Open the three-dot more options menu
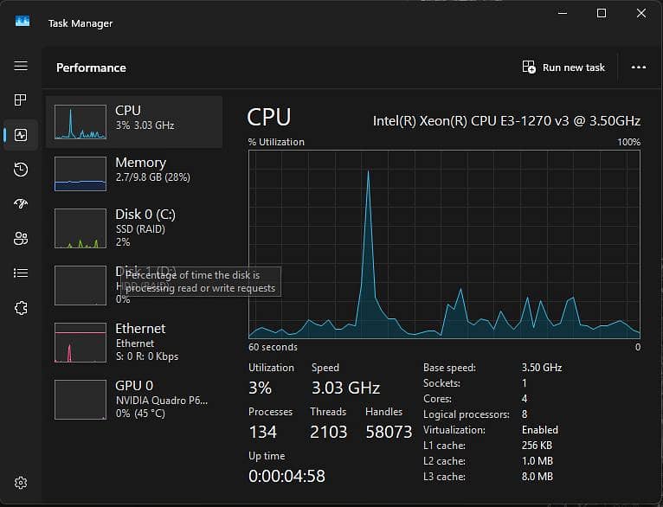Image resolution: width=663 pixels, height=507 pixels. tap(639, 67)
